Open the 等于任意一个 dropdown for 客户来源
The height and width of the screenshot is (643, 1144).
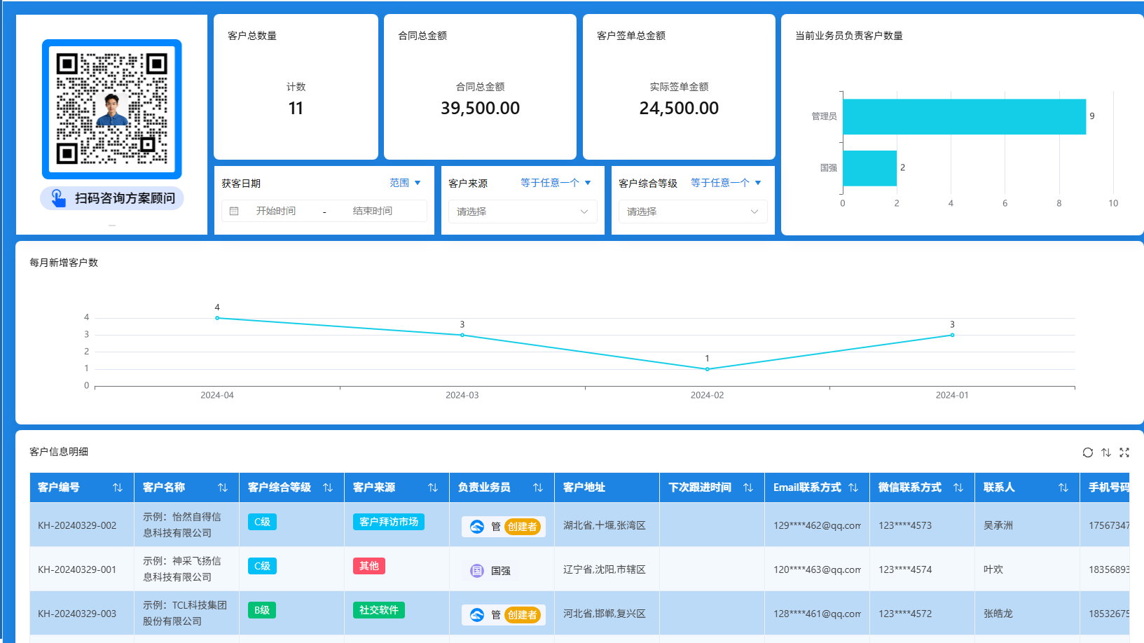(x=556, y=182)
